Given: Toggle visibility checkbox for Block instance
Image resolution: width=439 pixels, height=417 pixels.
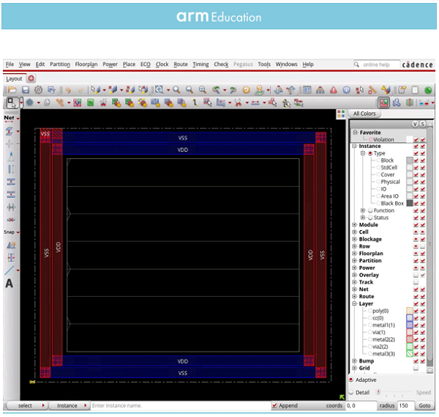Looking at the screenshot, I should click(x=416, y=160).
